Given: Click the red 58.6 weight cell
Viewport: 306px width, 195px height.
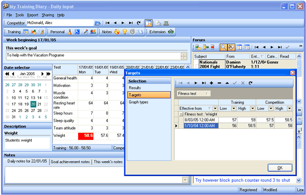Looking at the screenshot, I should click(x=86, y=136).
